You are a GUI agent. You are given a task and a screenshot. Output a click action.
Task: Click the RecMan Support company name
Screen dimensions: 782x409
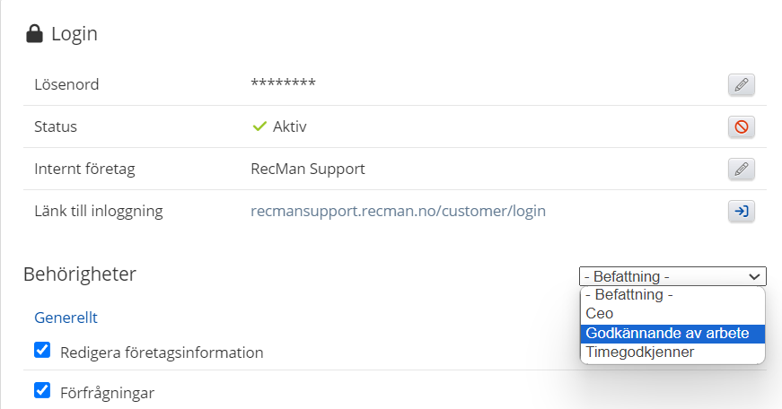tap(308, 169)
